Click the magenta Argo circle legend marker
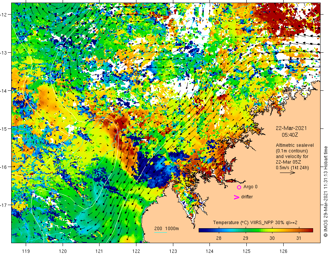The image size is (328, 254). click(239, 187)
